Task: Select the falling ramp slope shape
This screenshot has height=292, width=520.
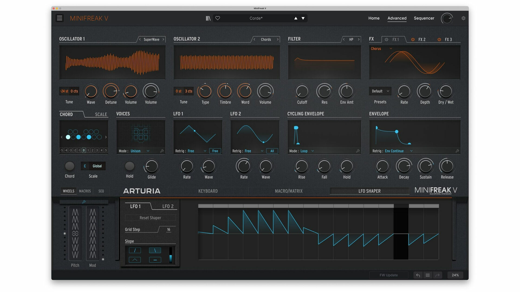Action: click(x=155, y=250)
